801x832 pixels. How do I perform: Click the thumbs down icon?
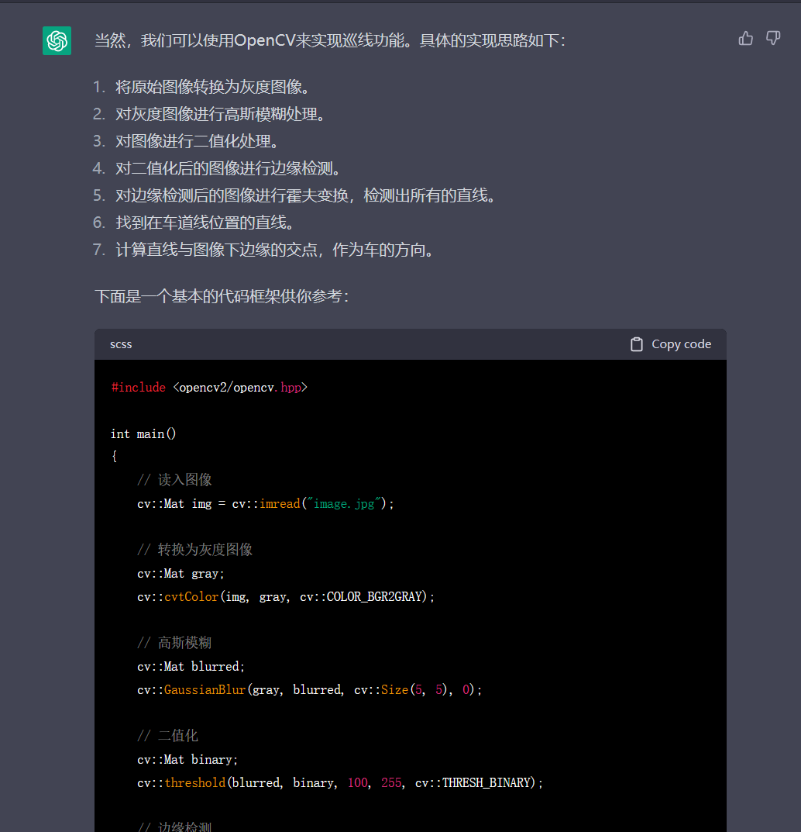[773, 38]
